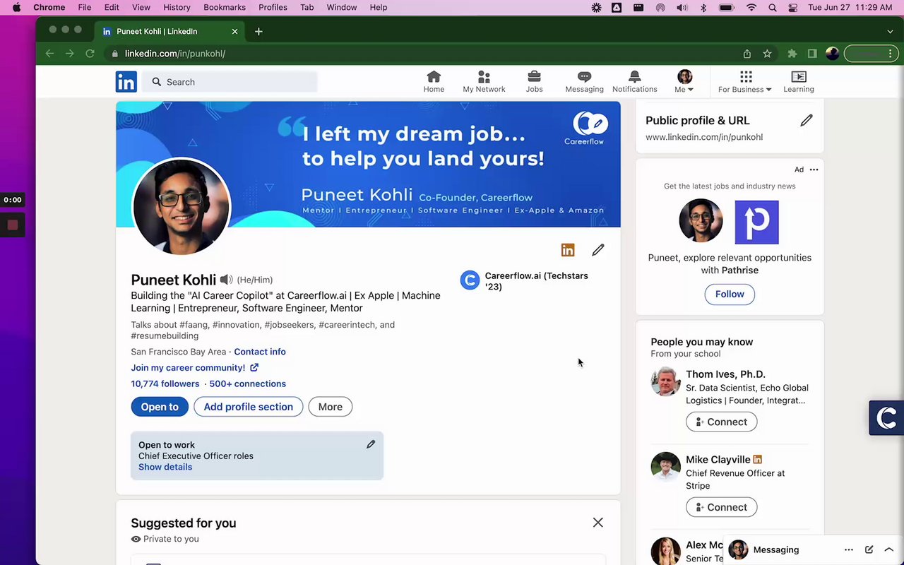Open tab search chevron in Chrome
904x565 pixels.
890,31
